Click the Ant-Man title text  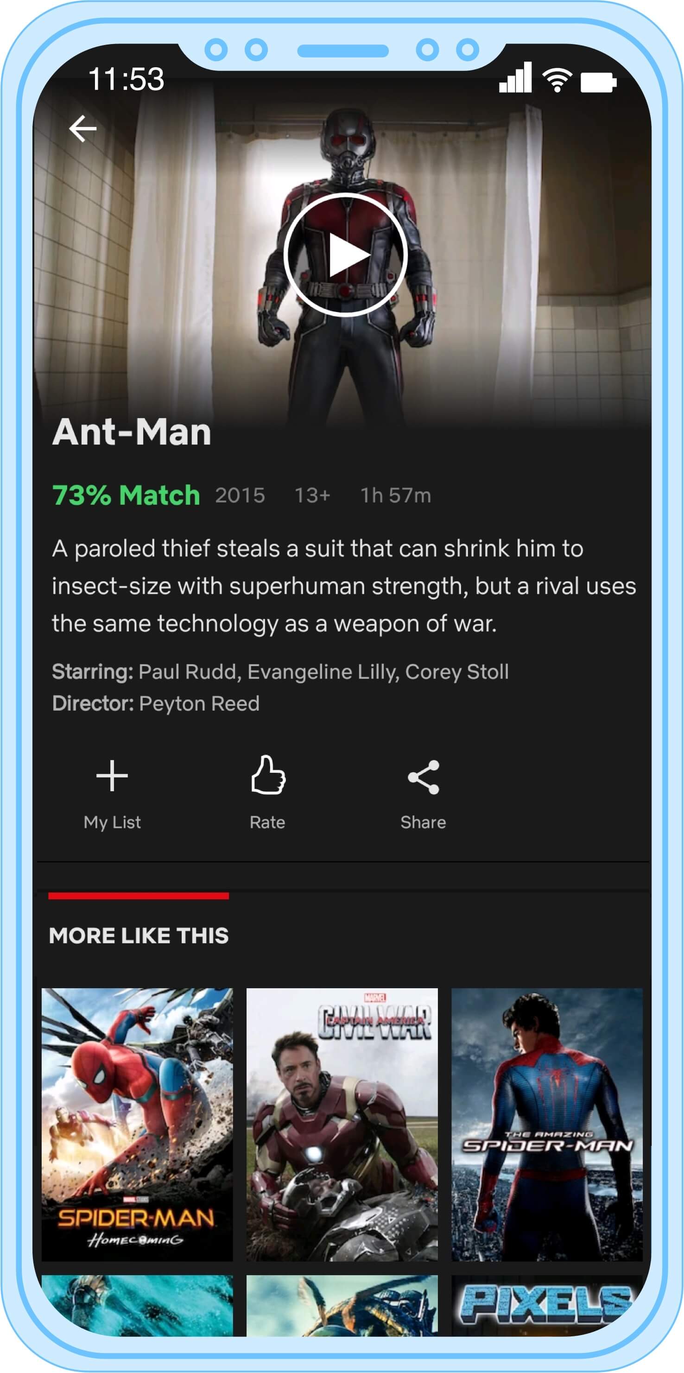tap(132, 432)
